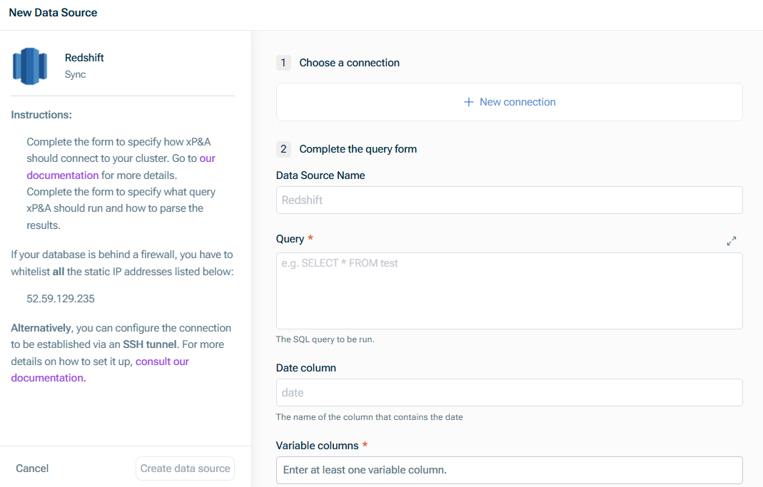Click the Variable columns input box
This screenshot has height=487, width=763.
click(x=509, y=471)
